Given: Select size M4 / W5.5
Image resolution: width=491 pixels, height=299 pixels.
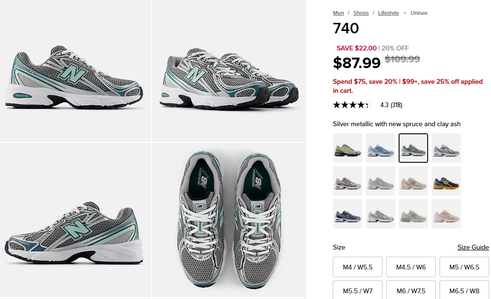Looking at the screenshot, I should 358,267.
